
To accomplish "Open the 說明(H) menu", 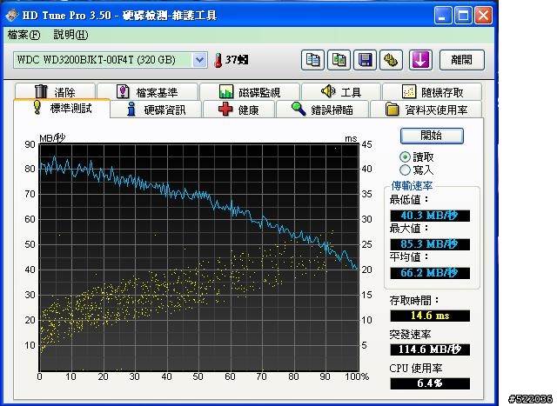I will 70,35.
